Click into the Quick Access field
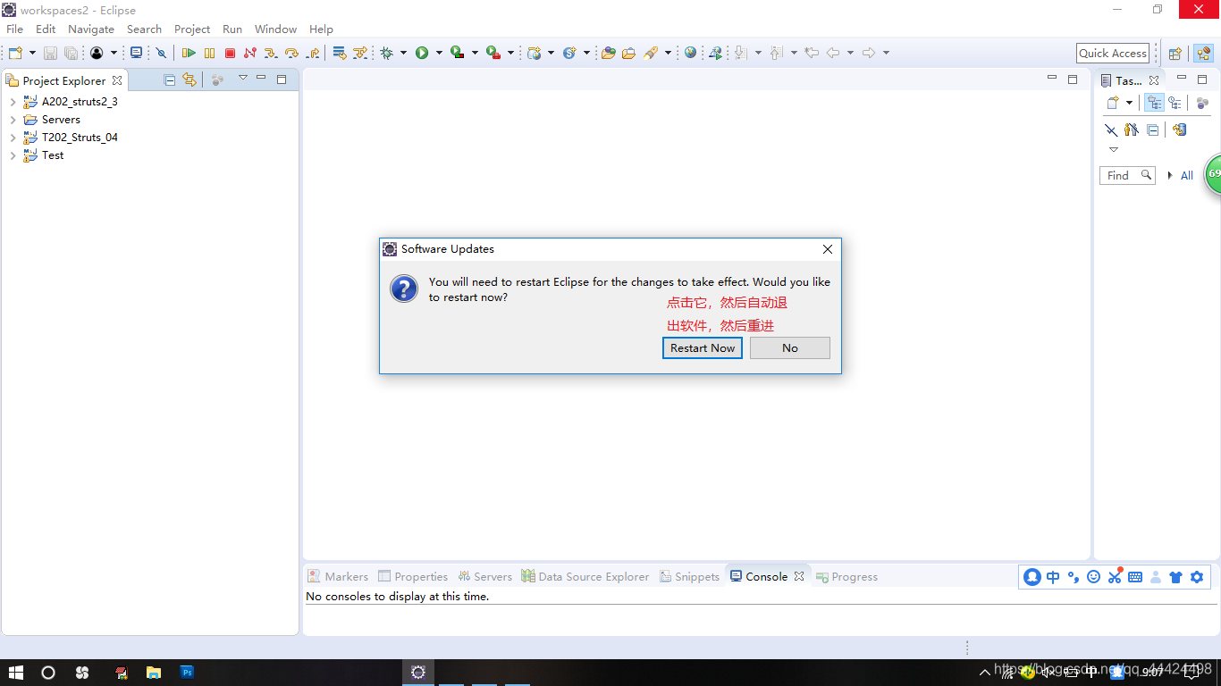Image resolution: width=1221 pixels, height=686 pixels. pos(1113,53)
